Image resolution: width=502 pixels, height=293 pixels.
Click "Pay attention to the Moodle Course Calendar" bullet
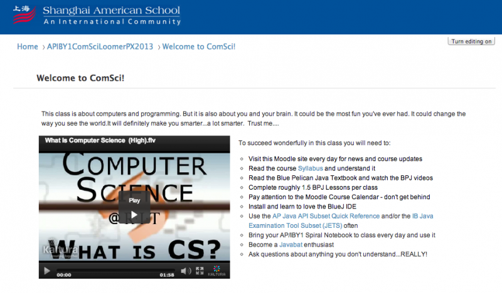339,197
